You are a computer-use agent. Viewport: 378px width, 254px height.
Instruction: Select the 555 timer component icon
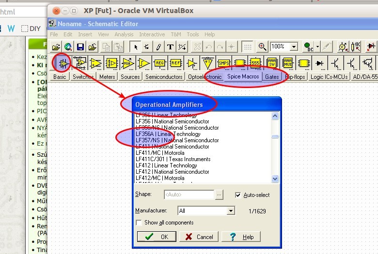click(255, 63)
